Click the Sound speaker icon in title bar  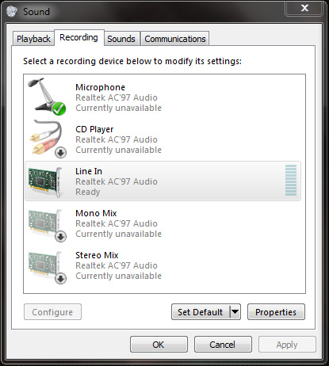coord(12,11)
